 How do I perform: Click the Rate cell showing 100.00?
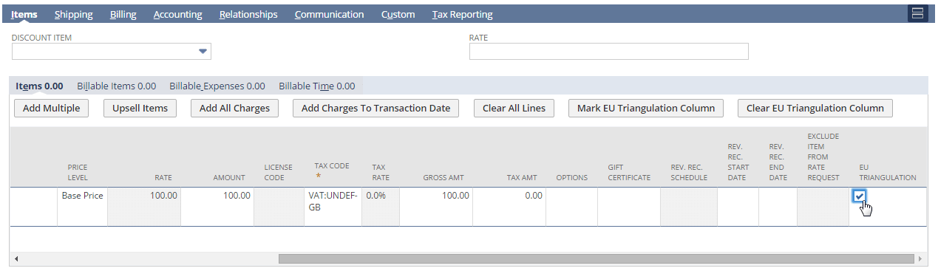coord(144,206)
